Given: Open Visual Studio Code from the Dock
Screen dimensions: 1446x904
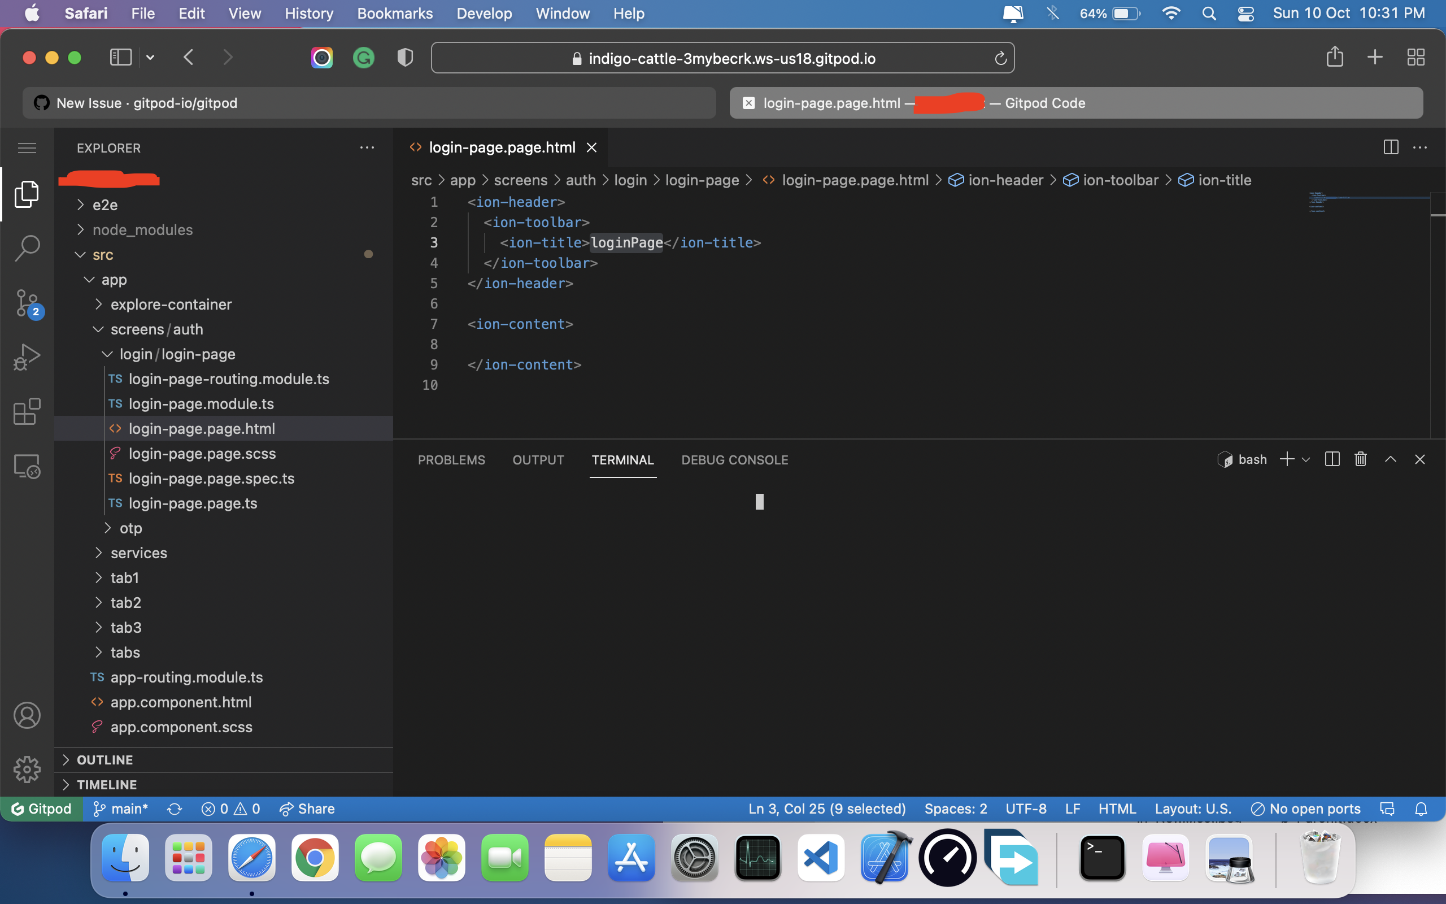Looking at the screenshot, I should click(x=821, y=858).
